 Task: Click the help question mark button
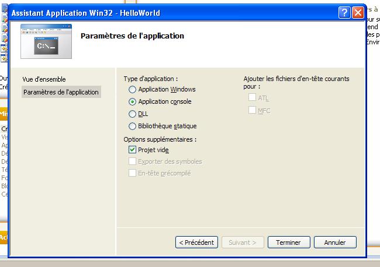pyautogui.click(x=344, y=13)
